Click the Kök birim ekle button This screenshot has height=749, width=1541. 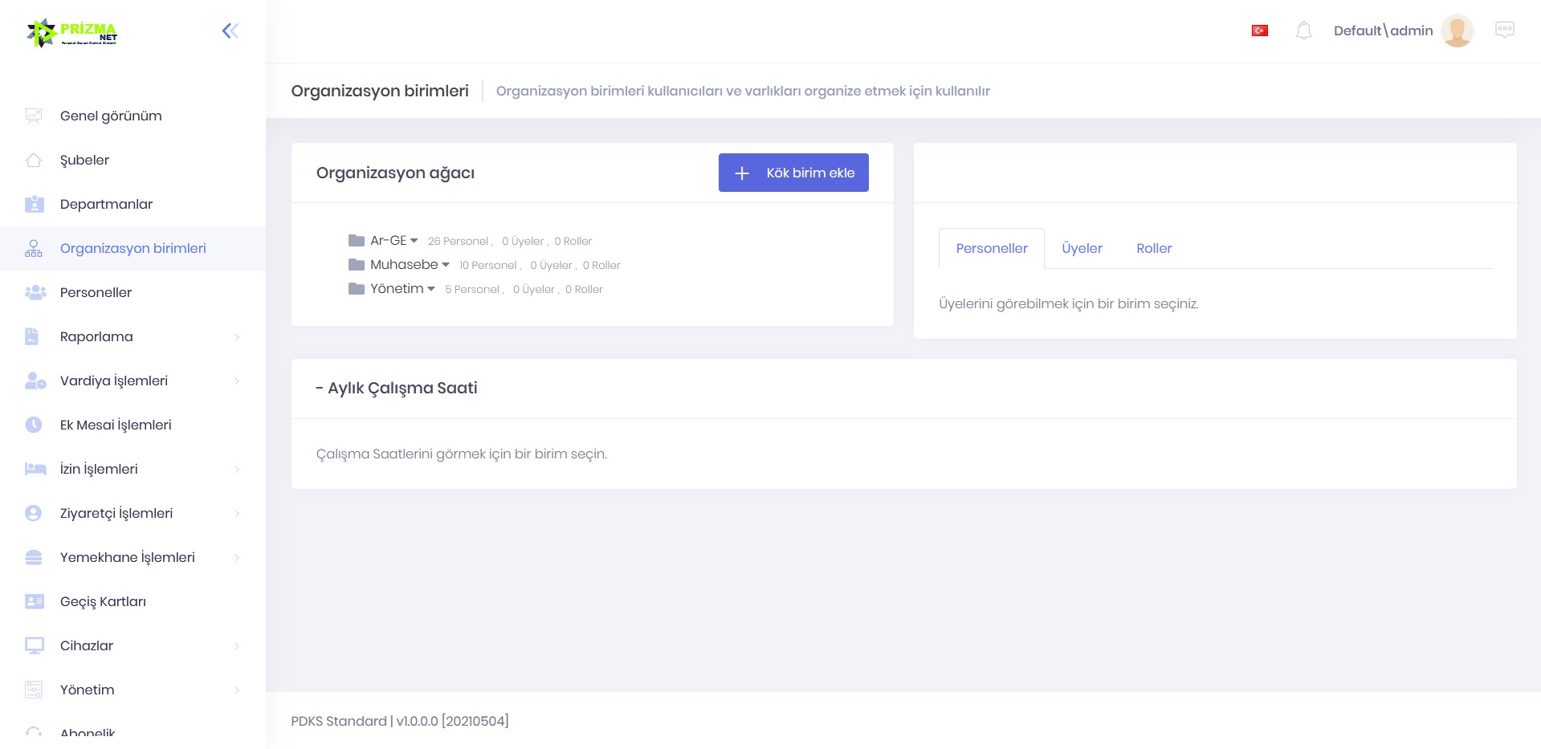click(793, 173)
